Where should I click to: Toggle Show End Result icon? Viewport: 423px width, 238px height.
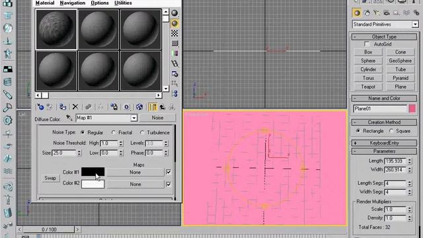tap(153, 107)
